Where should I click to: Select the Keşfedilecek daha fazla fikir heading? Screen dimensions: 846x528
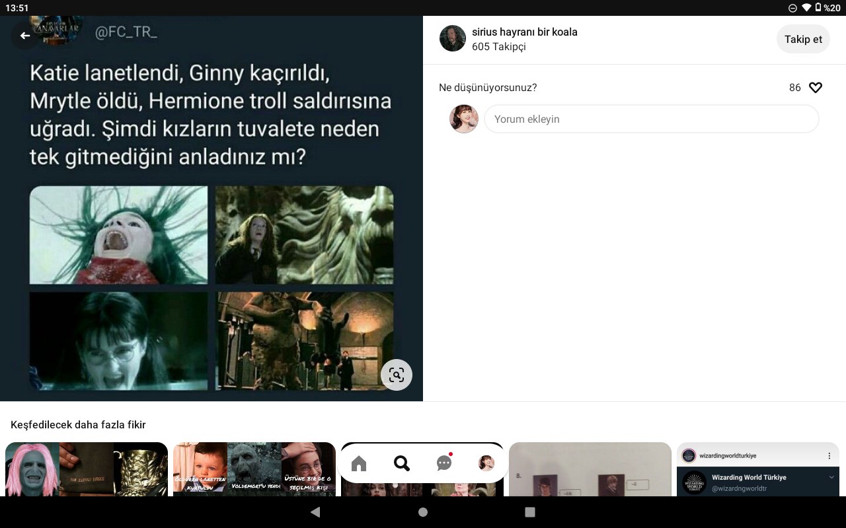point(78,425)
